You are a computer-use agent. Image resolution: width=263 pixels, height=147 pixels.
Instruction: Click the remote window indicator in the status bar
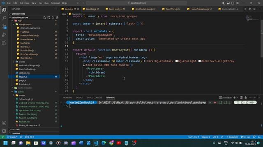tap(3, 137)
